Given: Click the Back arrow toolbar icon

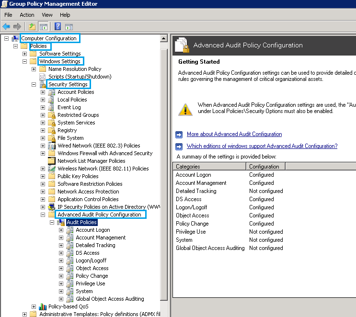Looking at the screenshot, I should tap(6, 27).
